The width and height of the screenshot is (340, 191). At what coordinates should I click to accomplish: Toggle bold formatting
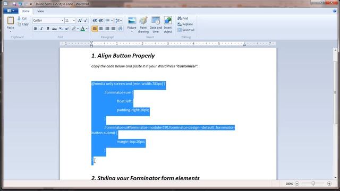[x=36, y=29]
